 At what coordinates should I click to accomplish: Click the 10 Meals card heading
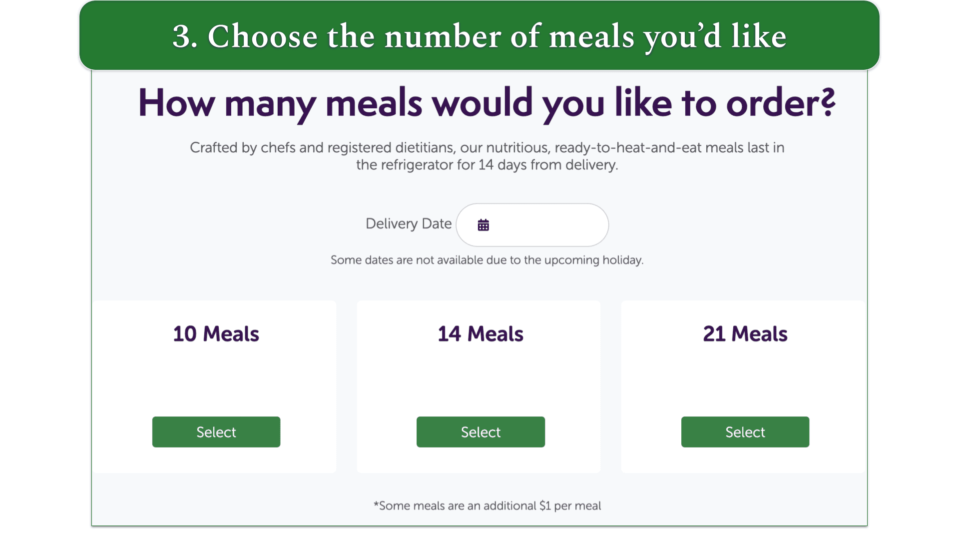click(x=216, y=334)
